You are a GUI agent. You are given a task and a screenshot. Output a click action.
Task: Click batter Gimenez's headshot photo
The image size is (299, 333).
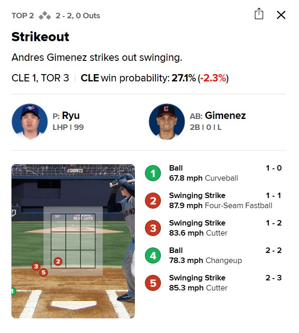(x=167, y=121)
